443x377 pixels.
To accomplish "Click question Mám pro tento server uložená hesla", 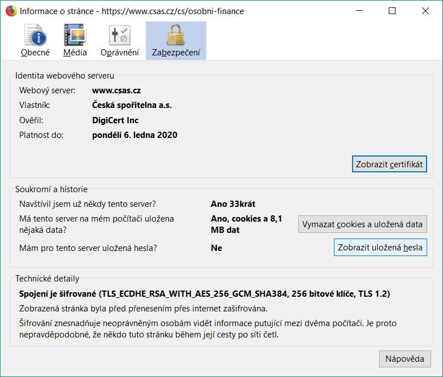I will click(x=88, y=248).
